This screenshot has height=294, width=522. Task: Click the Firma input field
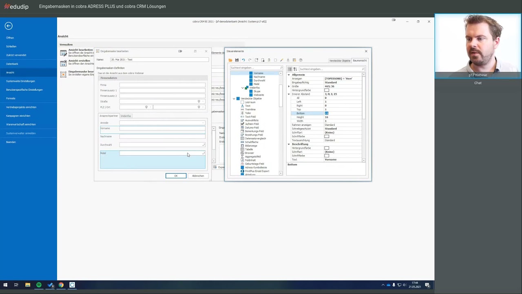(162, 85)
